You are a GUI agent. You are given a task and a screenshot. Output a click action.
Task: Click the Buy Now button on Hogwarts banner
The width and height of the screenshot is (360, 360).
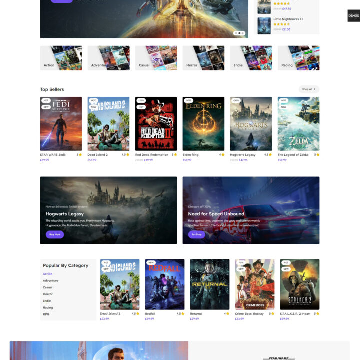tap(55, 234)
